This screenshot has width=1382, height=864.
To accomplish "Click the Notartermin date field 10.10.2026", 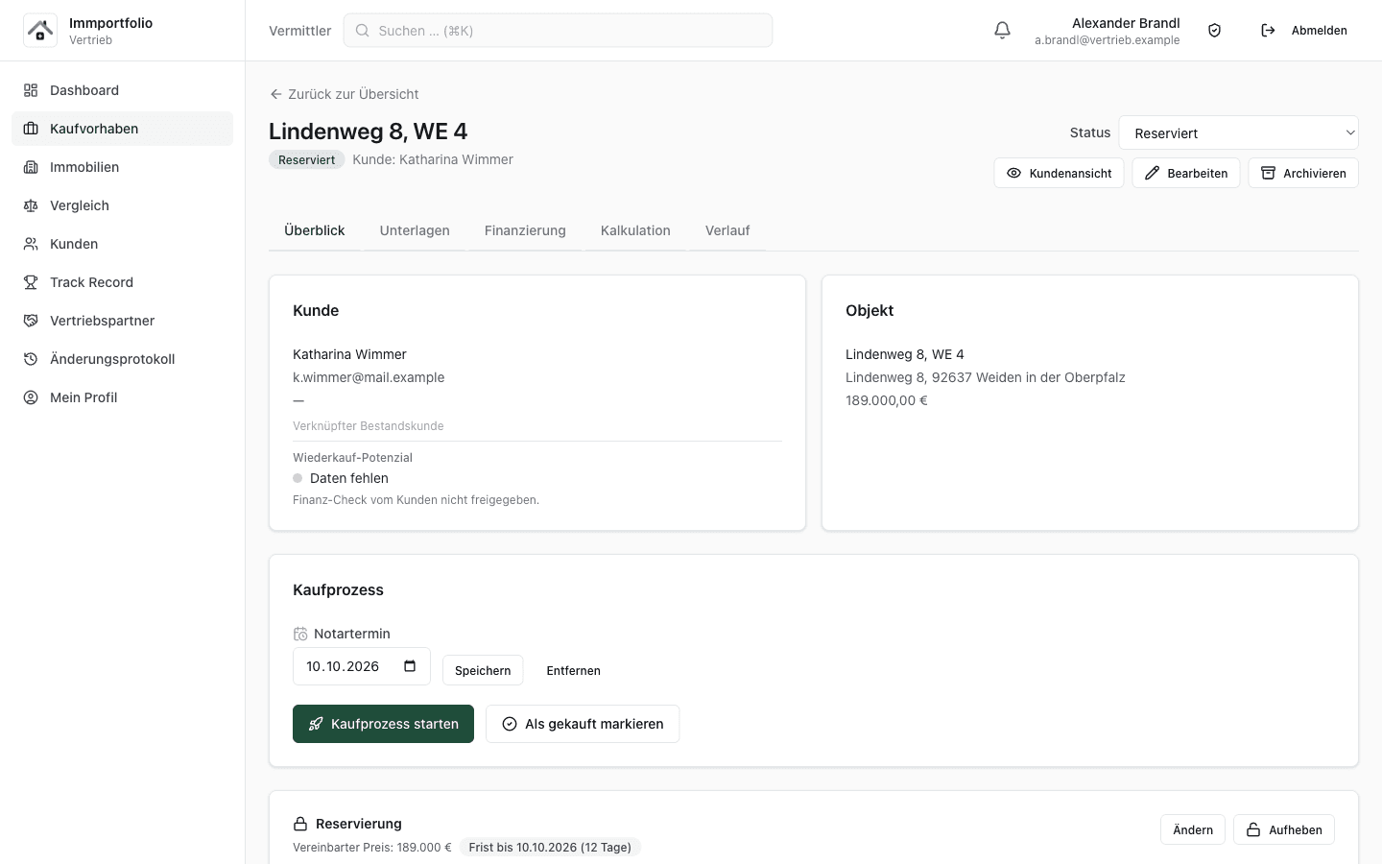I will (x=361, y=666).
